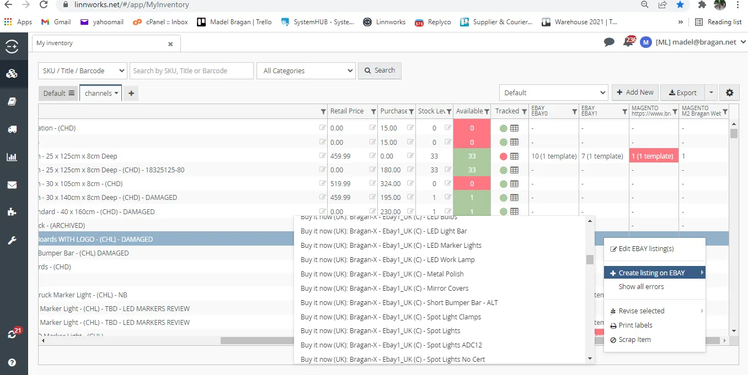Click the Search by SKU input field

[x=191, y=70]
